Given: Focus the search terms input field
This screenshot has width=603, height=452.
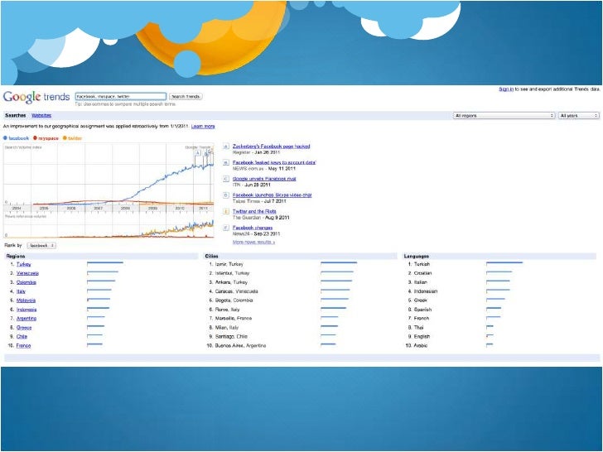Looking at the screenshot, I should point(121,97).
